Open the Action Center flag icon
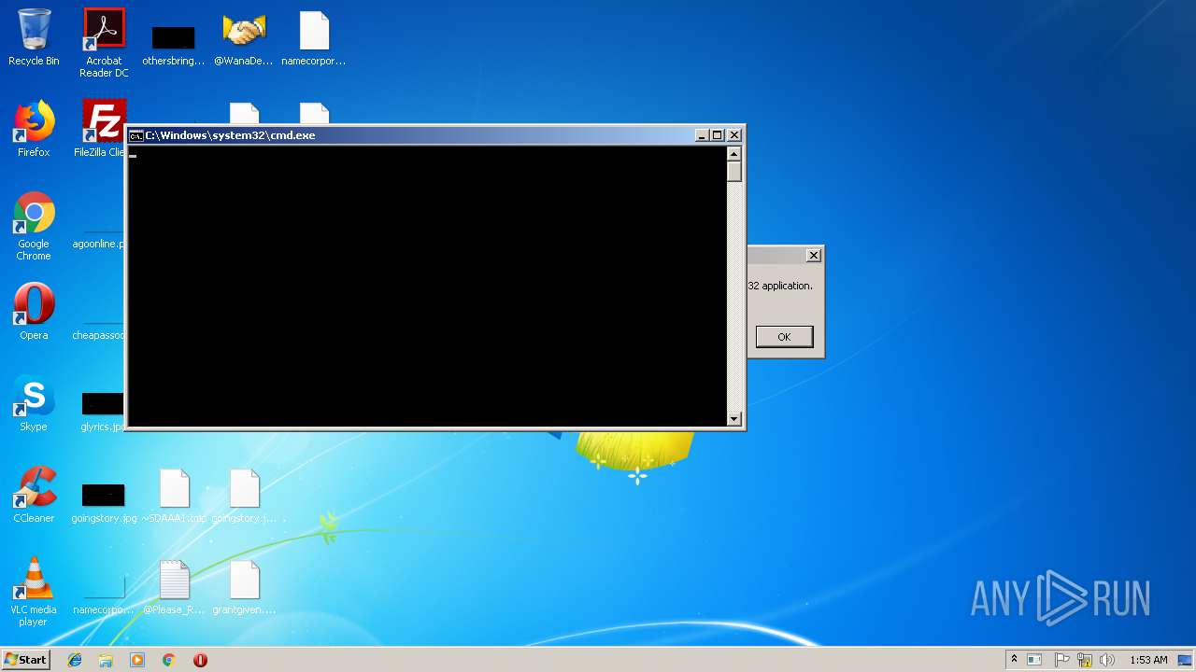This screenshot has width=1196, height=672. [x=1061, y=660]
